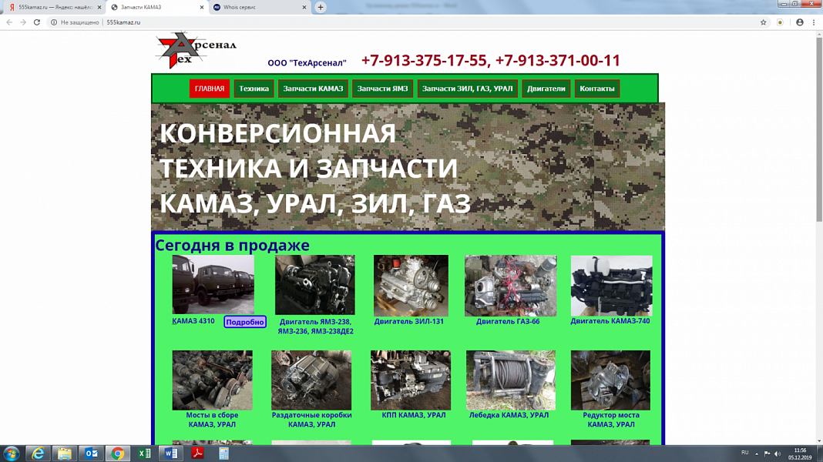This screenshot has height=462, width=823.
Task: Switch the RU keyboard language indicator
Action: 744,453
